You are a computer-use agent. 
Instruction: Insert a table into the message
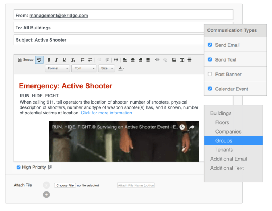click(x=182, y=60)
